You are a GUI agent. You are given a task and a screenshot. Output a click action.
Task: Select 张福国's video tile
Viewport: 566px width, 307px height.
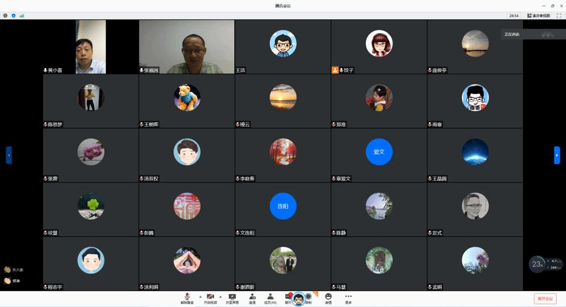(x=187, y=47)
